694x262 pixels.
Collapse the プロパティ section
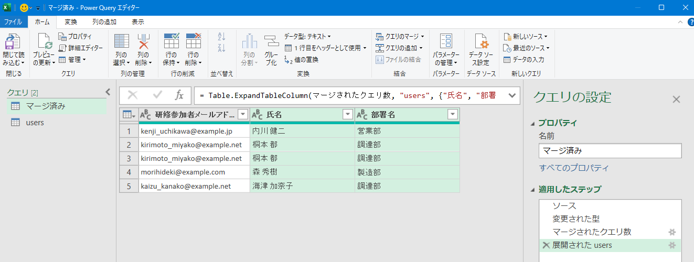(533, 124)
